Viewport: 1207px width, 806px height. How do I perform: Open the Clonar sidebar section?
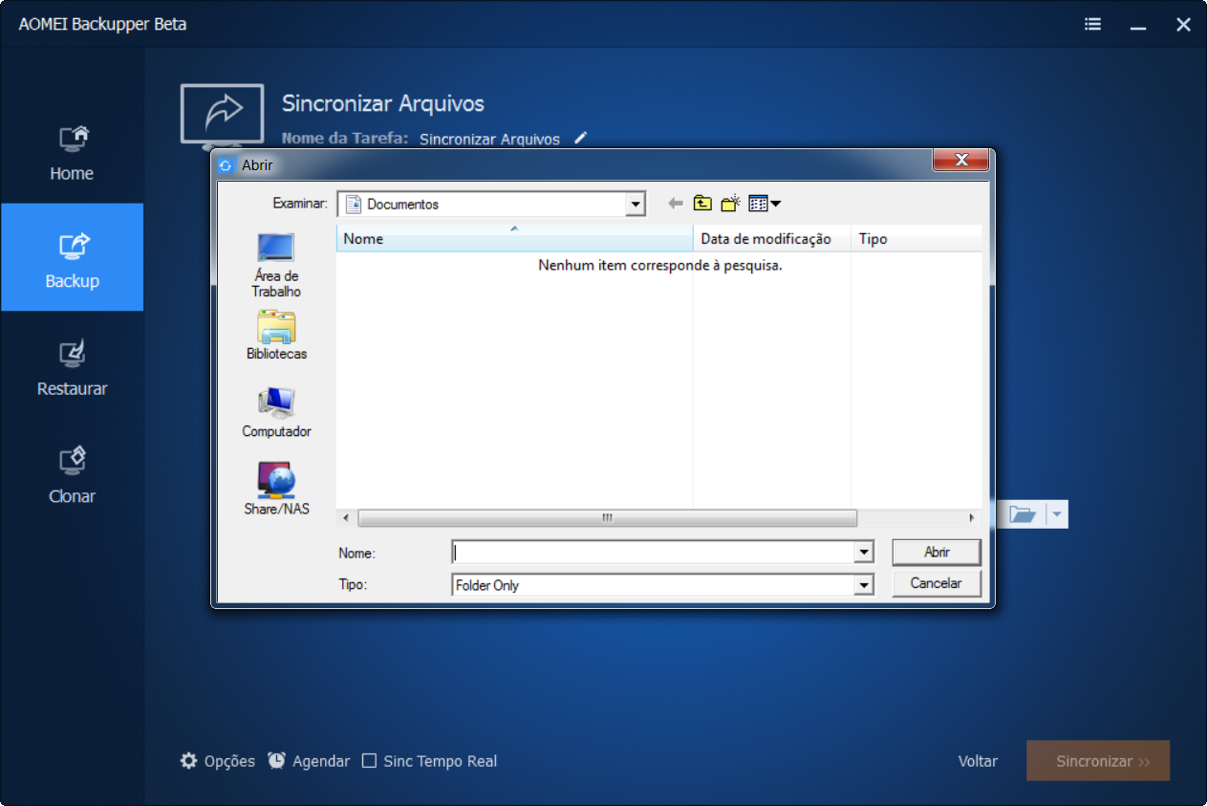[72, 474]
